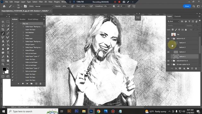
Task: Delete layer with Layers trash icon
Action: pyautogui.click(x=196, y=68)
